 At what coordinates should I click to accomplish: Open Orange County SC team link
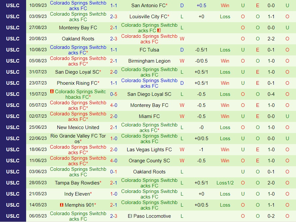[x=149, y=161]
